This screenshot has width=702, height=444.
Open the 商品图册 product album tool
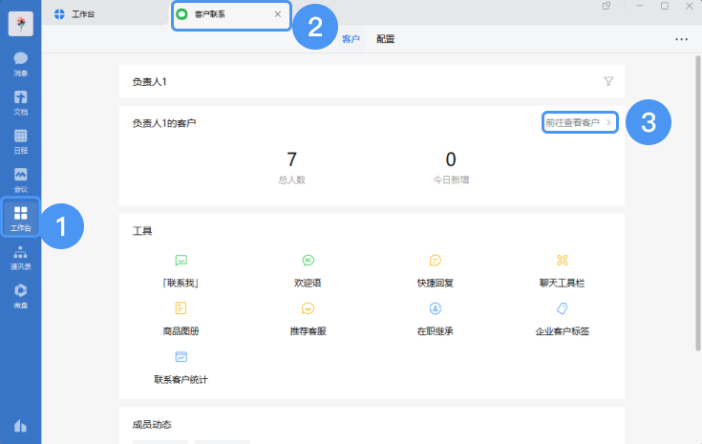(181, 308)
